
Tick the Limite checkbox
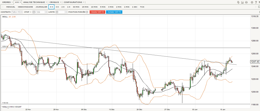(57, 12)
